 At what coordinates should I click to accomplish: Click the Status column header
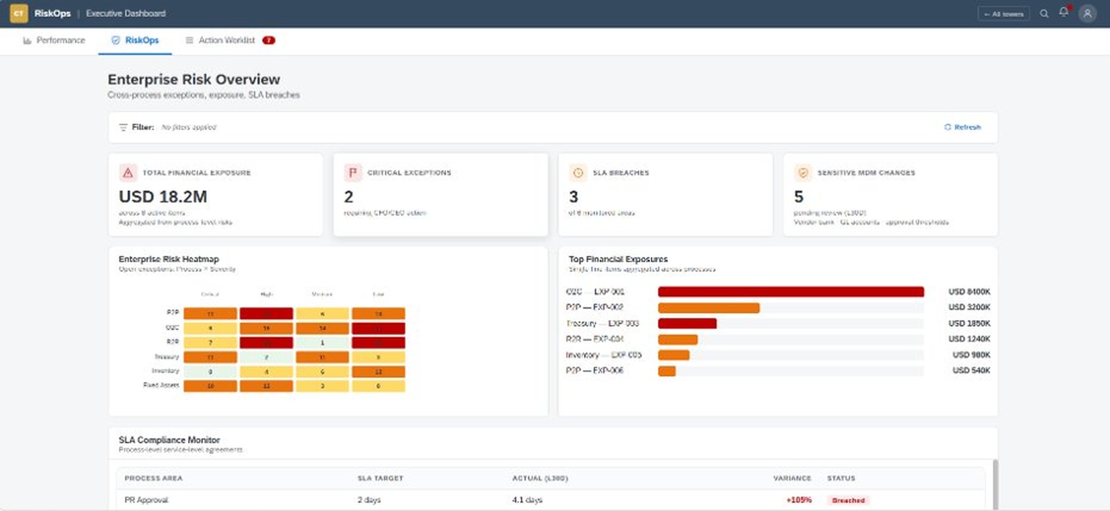(x=841, y=478)
